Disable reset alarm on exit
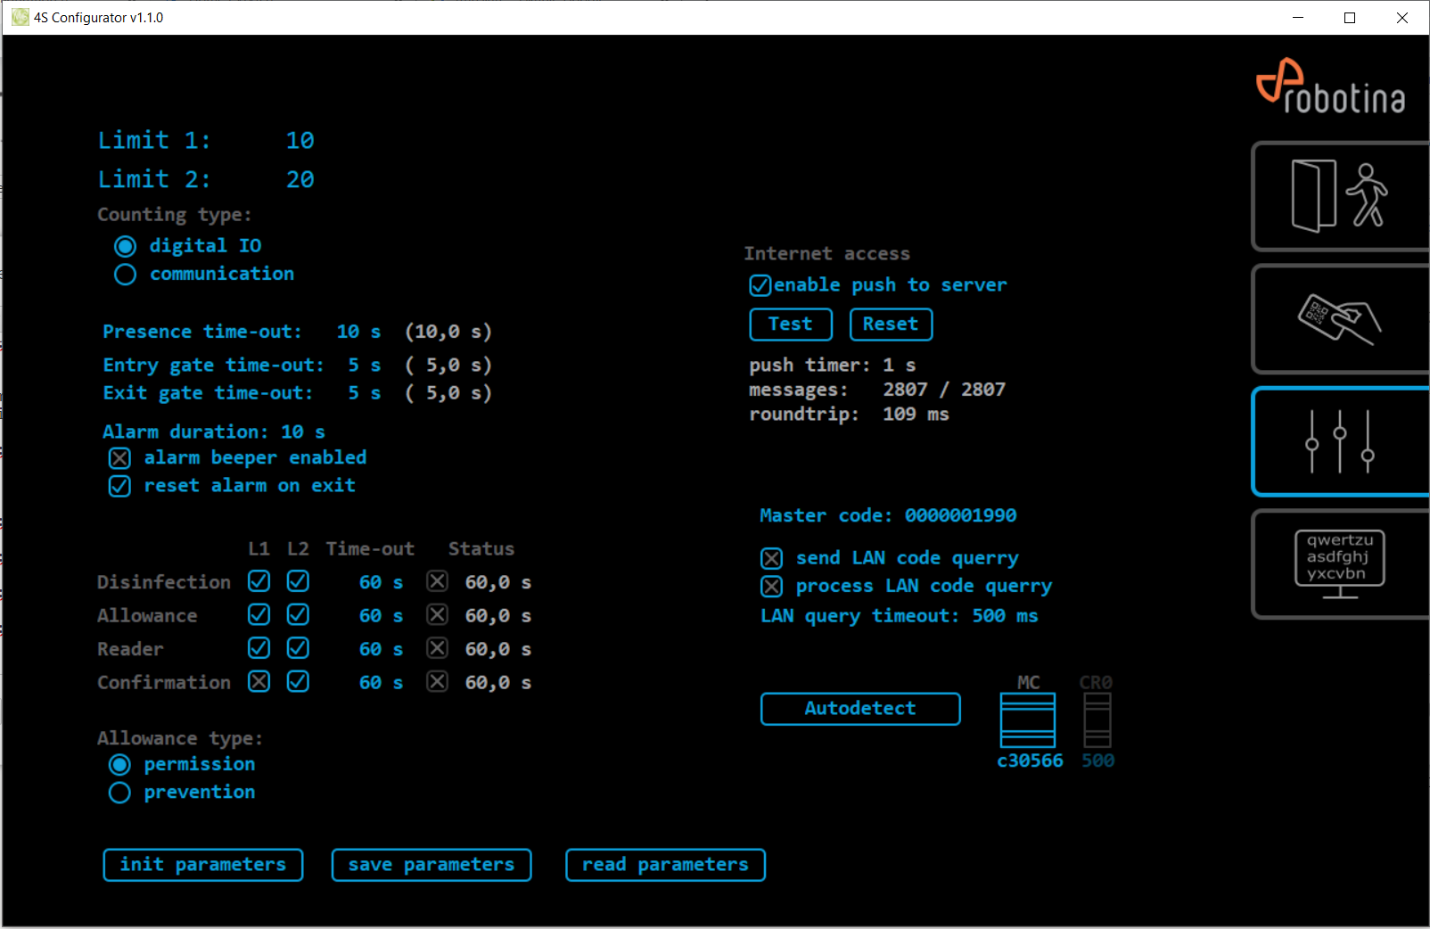Image resolution: width=1430 pixels, height=929 pixels. click(119, 486)
